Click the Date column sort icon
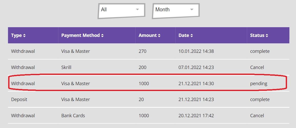This screenshot has width=296, height=128. click(x=192, y=36)
